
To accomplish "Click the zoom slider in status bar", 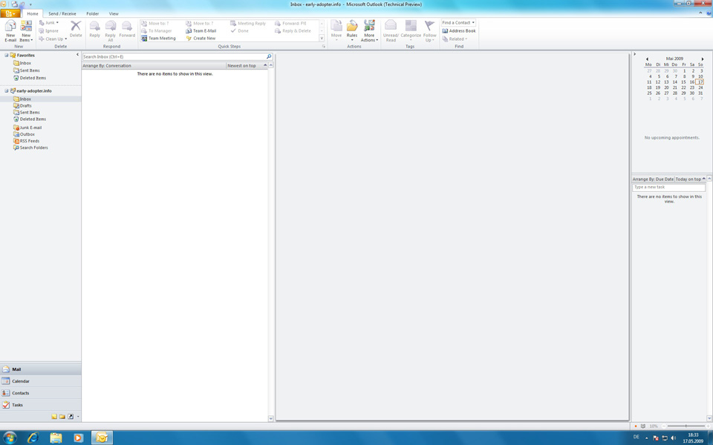I will click(686, 426).
